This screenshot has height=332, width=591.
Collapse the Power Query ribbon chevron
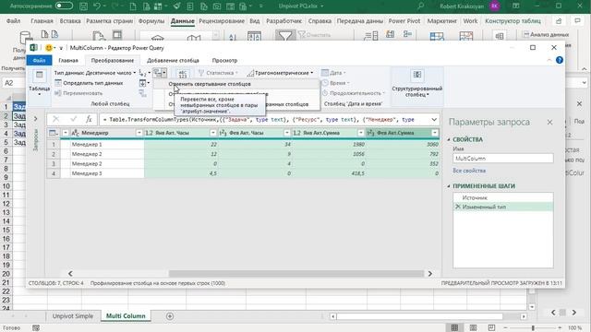[549, 60]
